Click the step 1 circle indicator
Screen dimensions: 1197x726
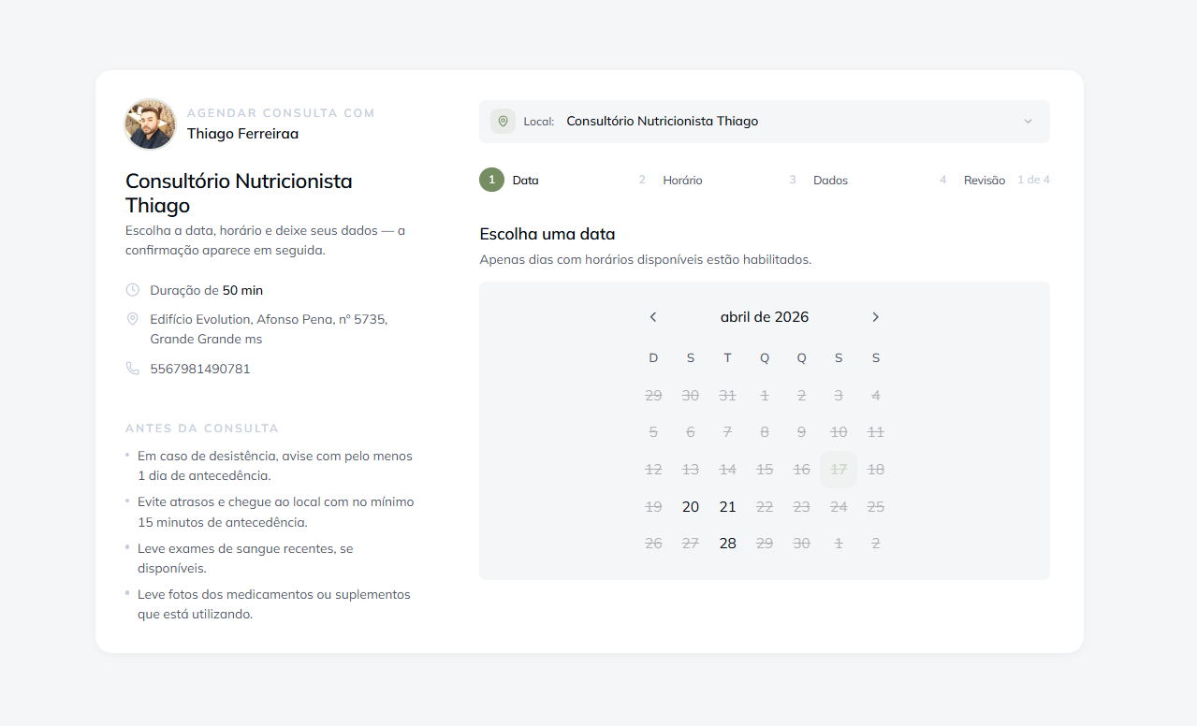click(491, 180)
